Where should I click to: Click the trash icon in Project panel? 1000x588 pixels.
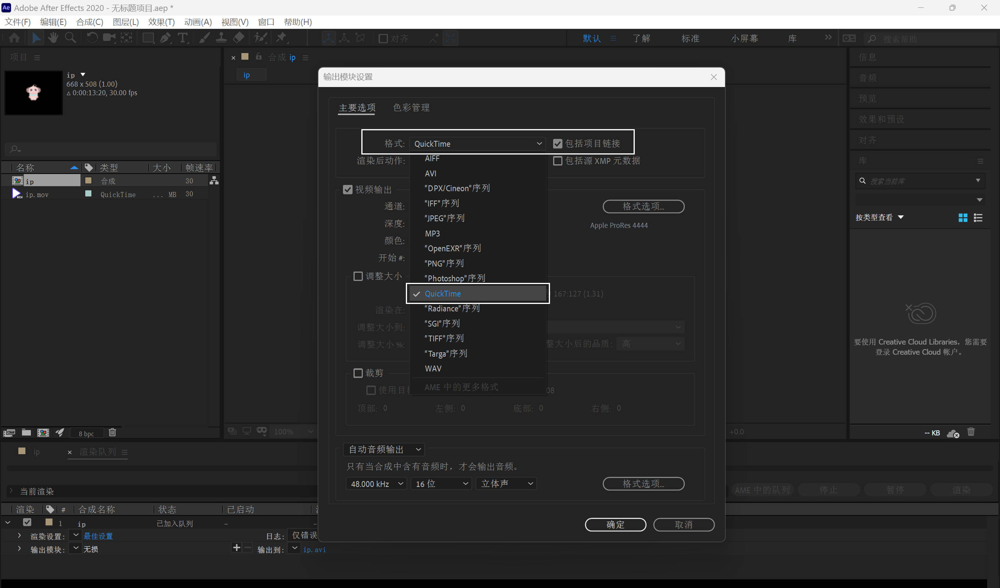[112, 432]
